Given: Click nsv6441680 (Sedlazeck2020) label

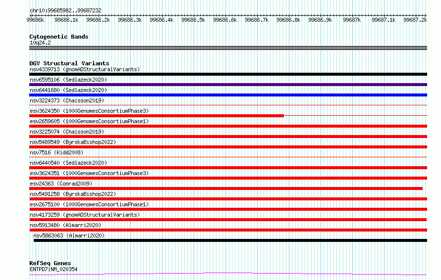Looking at the screenshot, I should (x=68, y=90).
